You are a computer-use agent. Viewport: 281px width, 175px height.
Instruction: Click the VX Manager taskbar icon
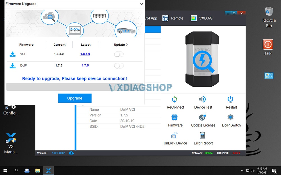(48, 171)
